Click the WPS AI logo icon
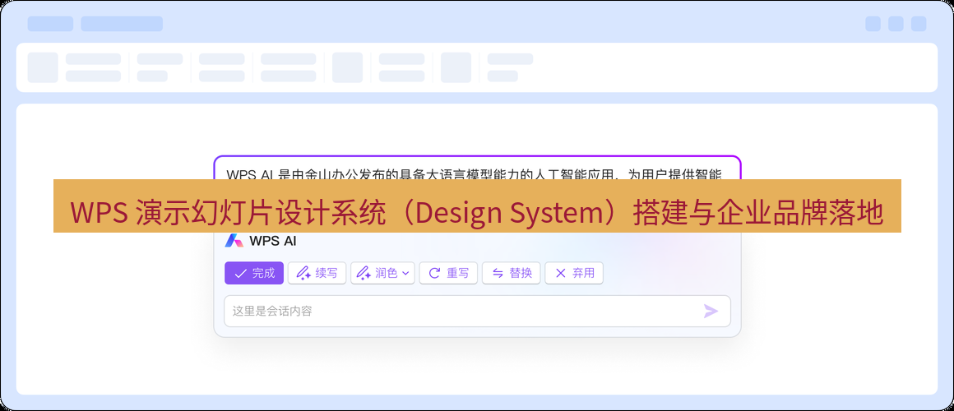 point(234,240)
